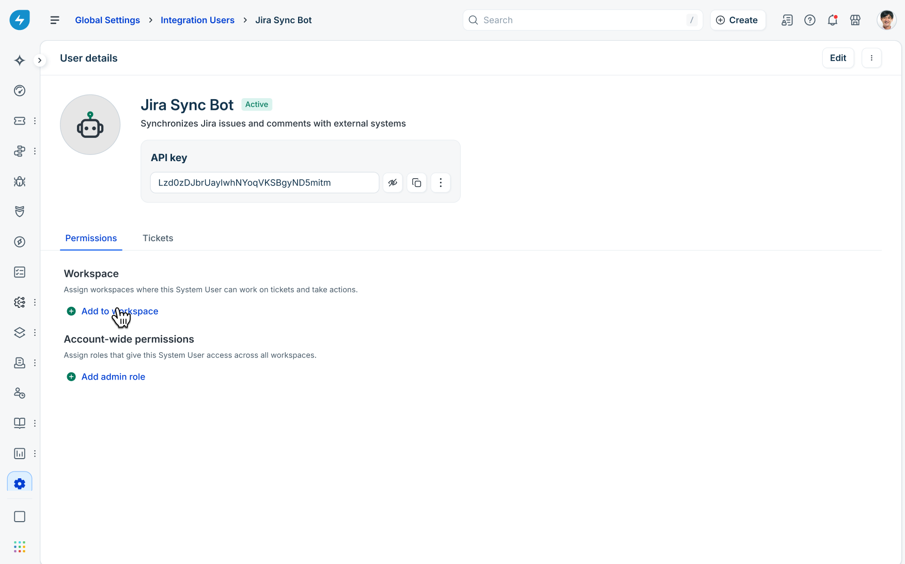This screenshot has width=905, height=564.
Task: Open three-dot menu beside connected gear icon
Action: [x=35, y=302]
